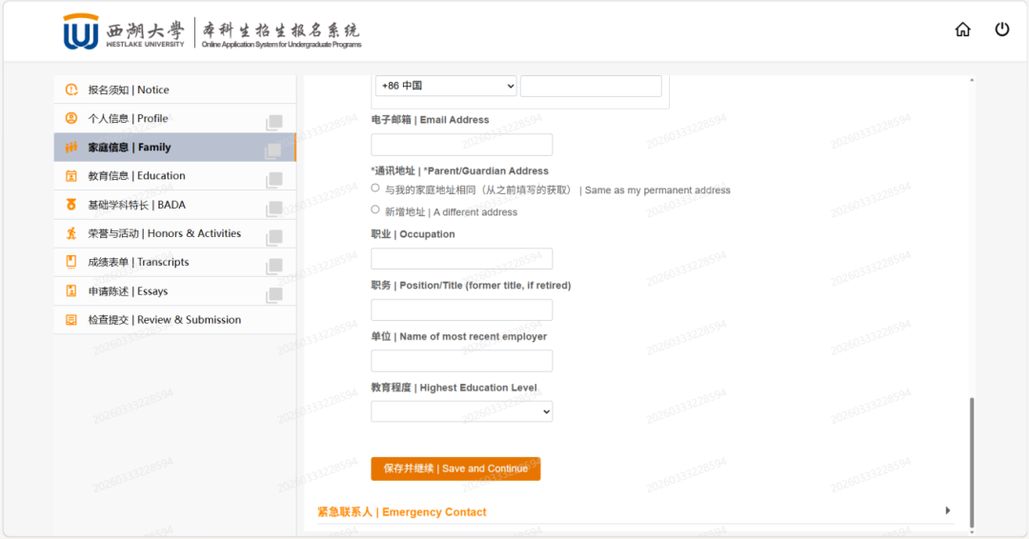Expand the Emergency Contact section arrow

tap(948, 510)
